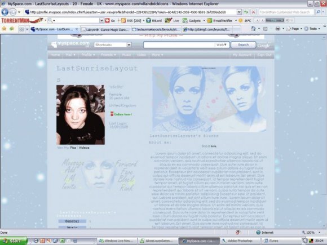The image size is (327, 245).
Task: Switch to the Labyrinth Dance Magic Dance tab
Action: [x=106, y=30]
